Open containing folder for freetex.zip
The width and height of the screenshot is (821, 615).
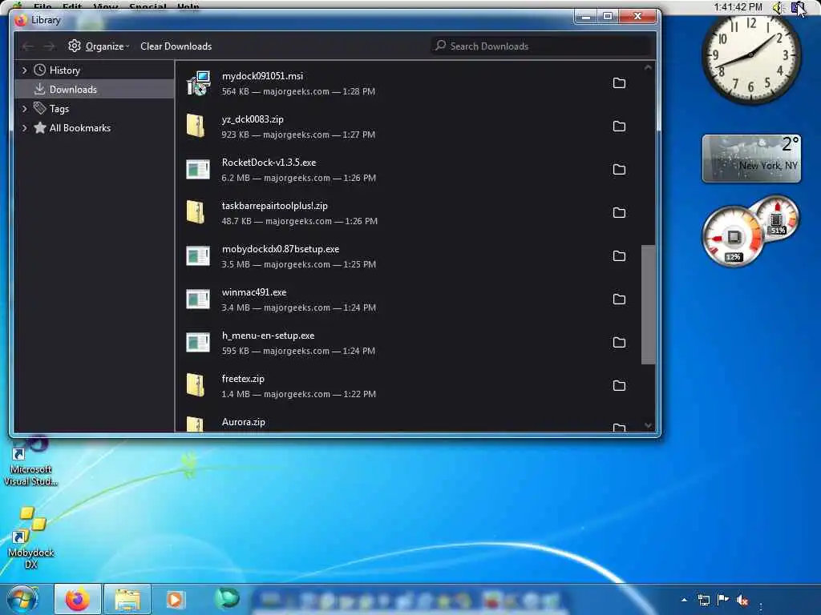[619, 386]
